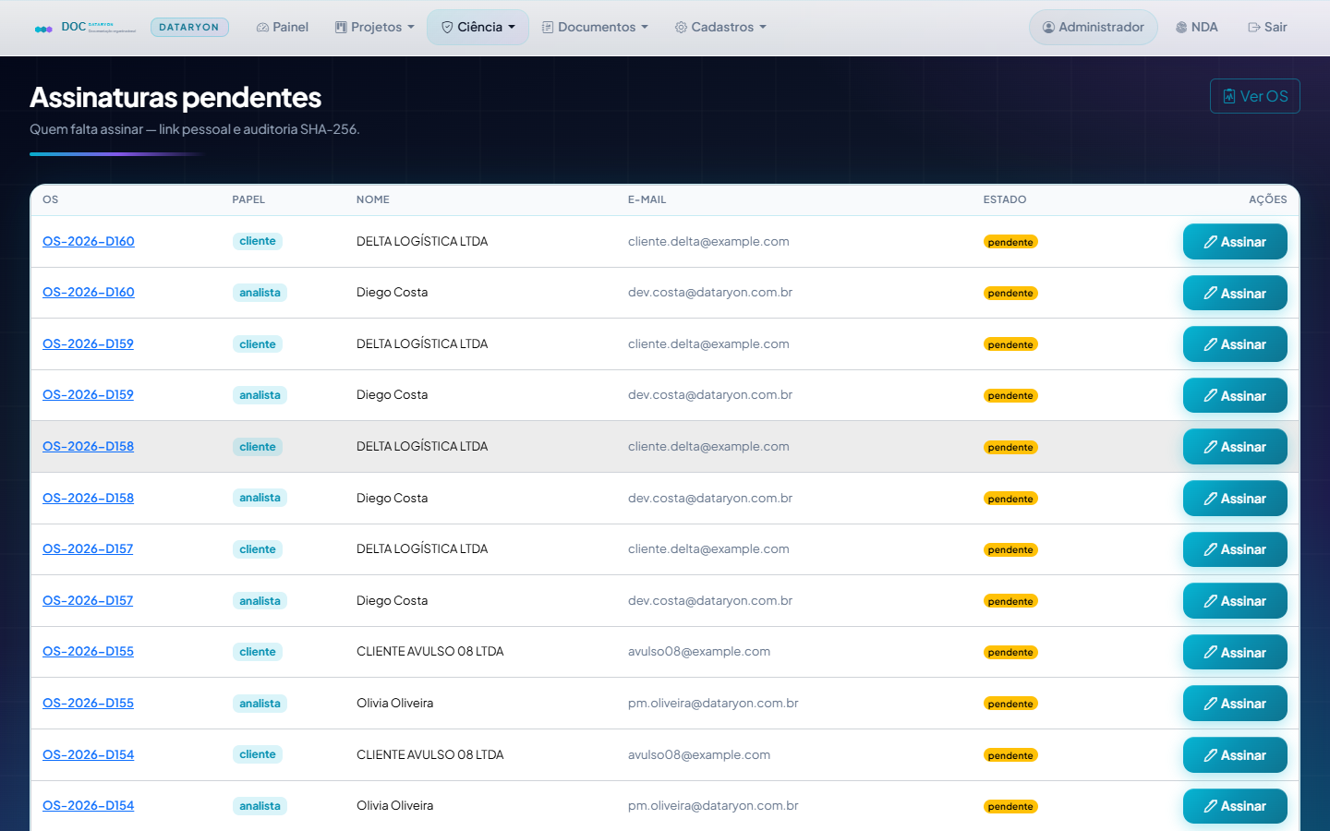Click the DOC Dataryon logo icon
Image resolution: width=1330 pixels, height=831 pixels.
43,29
